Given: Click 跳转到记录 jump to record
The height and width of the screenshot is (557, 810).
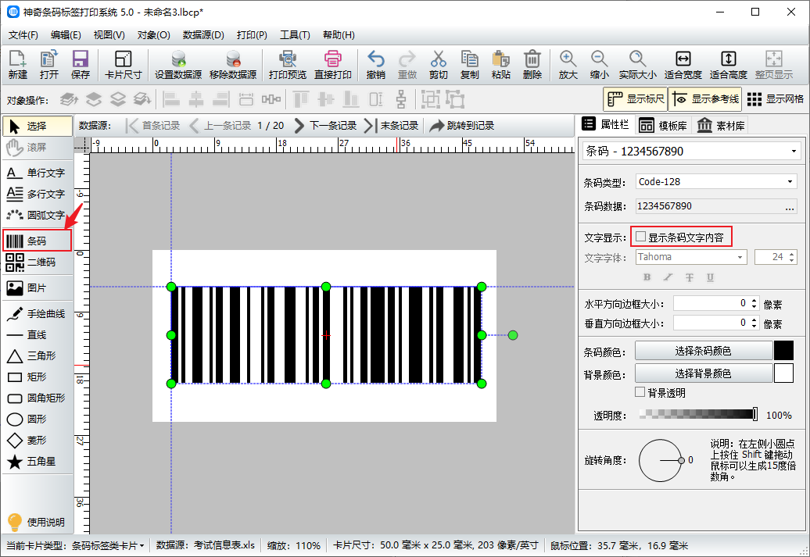Looking at the screenshot, I should coord(462,126).
